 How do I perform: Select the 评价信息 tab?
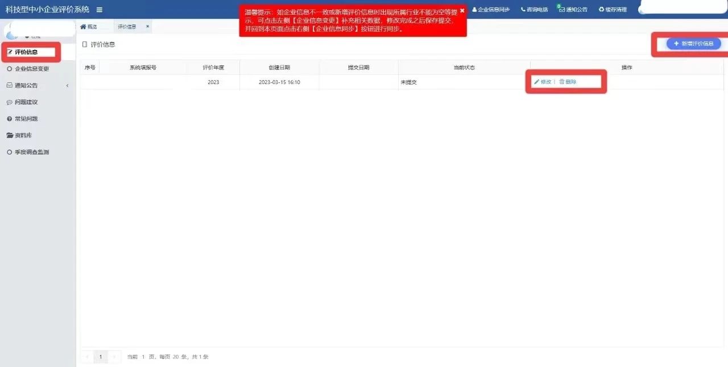pyautogui.click(x=127, y=27)
